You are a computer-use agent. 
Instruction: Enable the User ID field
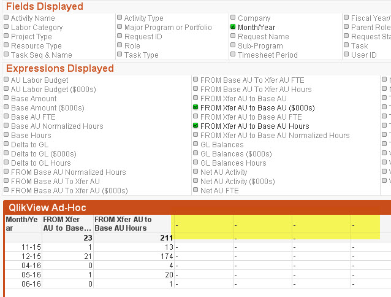pyautogui.click(x=346, y=55)
